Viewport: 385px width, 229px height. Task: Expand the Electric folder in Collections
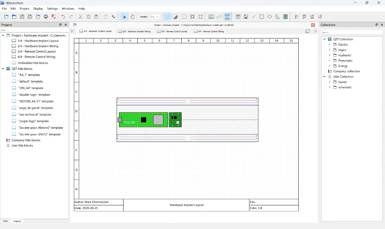[x=329, y=45]
